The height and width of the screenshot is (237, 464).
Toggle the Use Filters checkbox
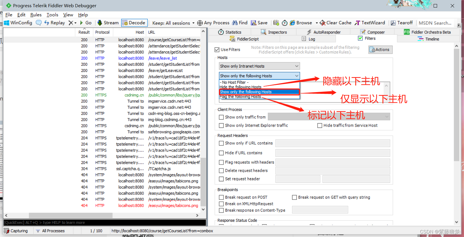217,50
